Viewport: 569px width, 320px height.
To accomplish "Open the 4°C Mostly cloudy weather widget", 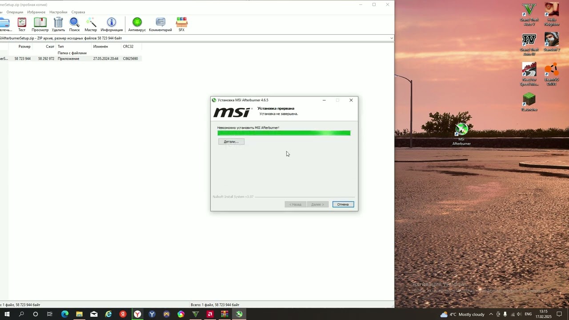I will coord(462,314).
